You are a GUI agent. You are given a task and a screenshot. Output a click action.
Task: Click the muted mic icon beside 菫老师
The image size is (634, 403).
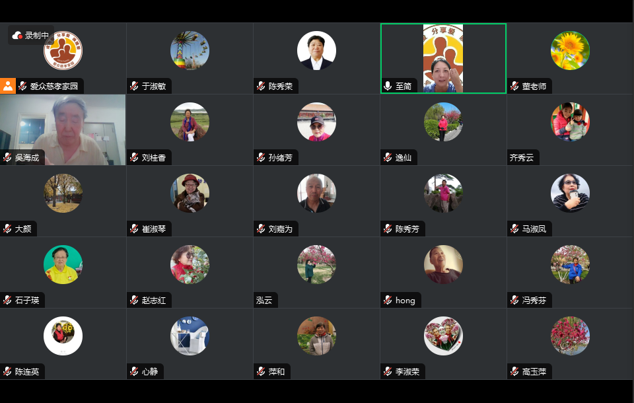[514, 86]
